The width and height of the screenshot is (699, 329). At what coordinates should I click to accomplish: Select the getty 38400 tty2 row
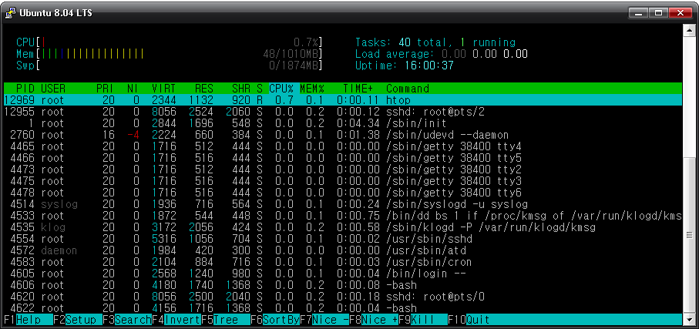[x=343, y=170]
